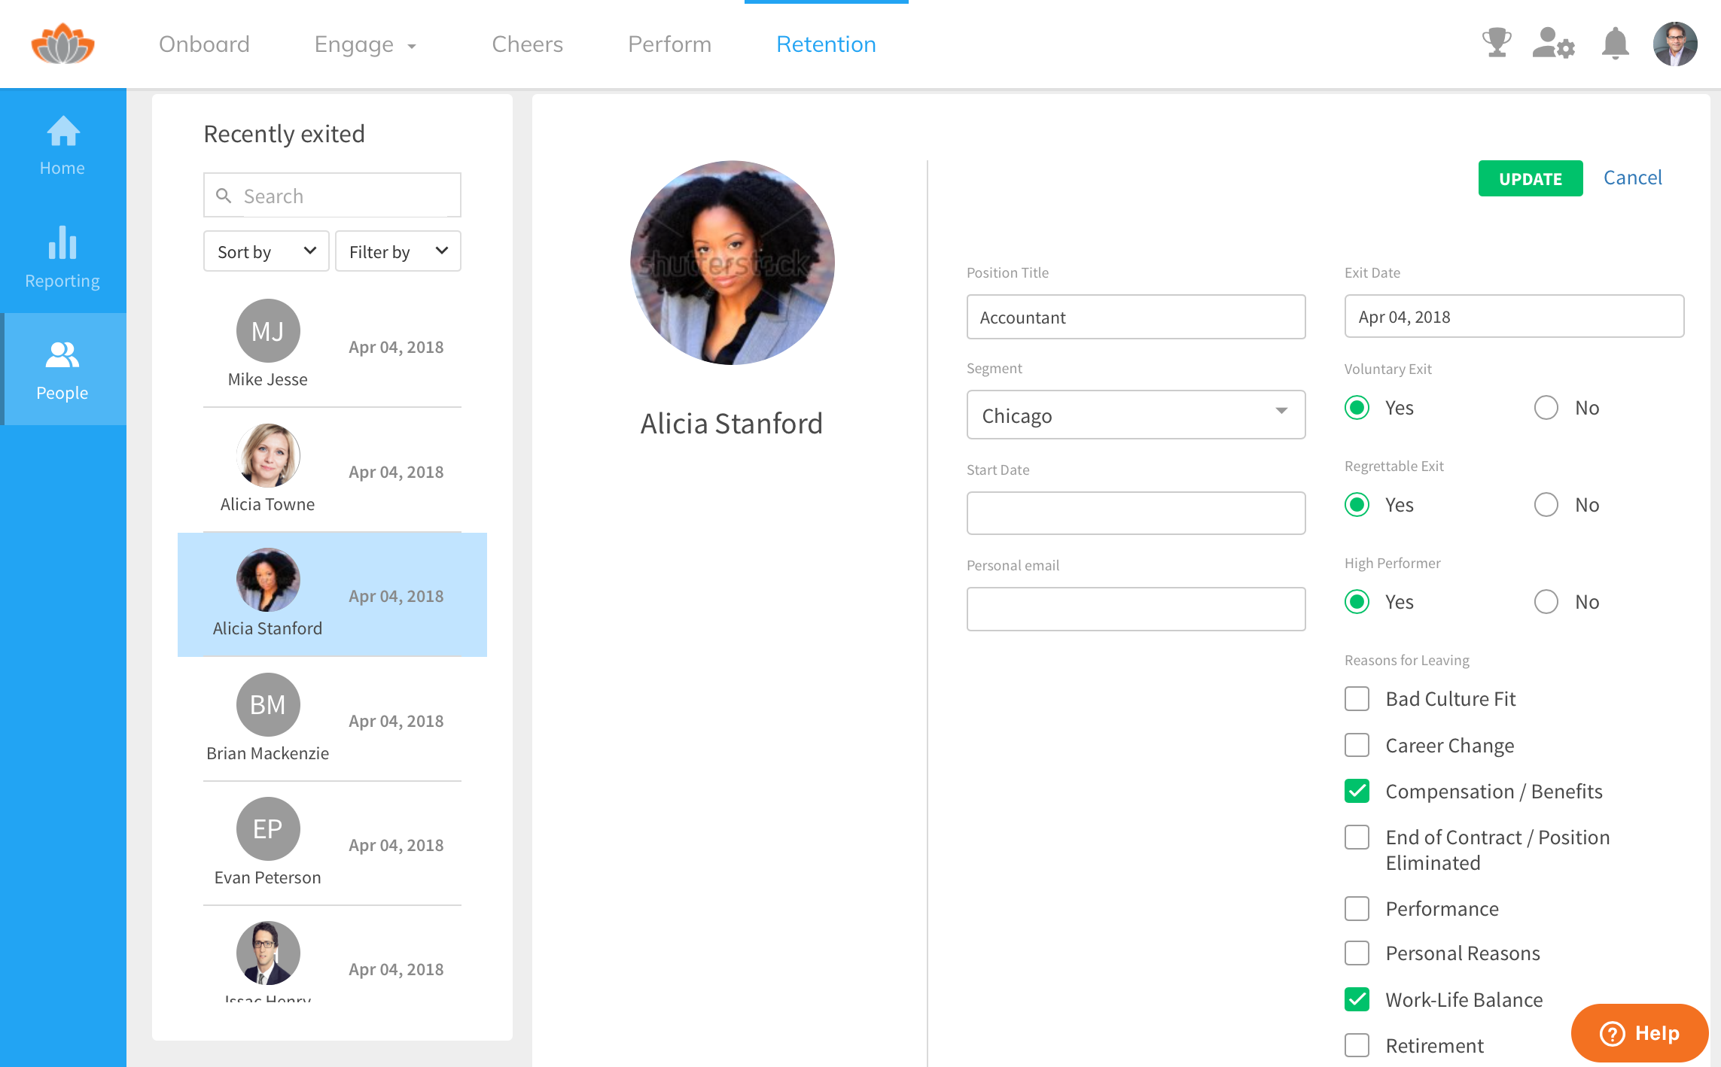Switch to the Perform tab
This screenshot has height=1067, width=1721.
(x=669, y=44)
